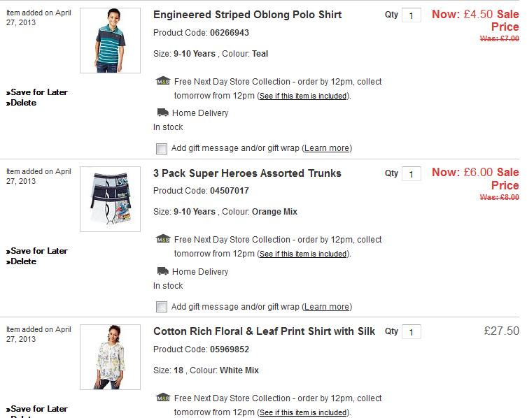Image resolution: width=527 pixels, height=418 pixels.
Task: Delete the Super Heroes Assorted Trunks item
Action: [x=23, y=261]
